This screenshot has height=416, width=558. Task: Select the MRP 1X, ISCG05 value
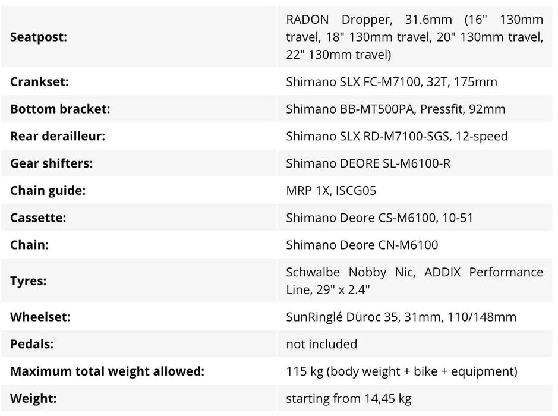[331, 191]
